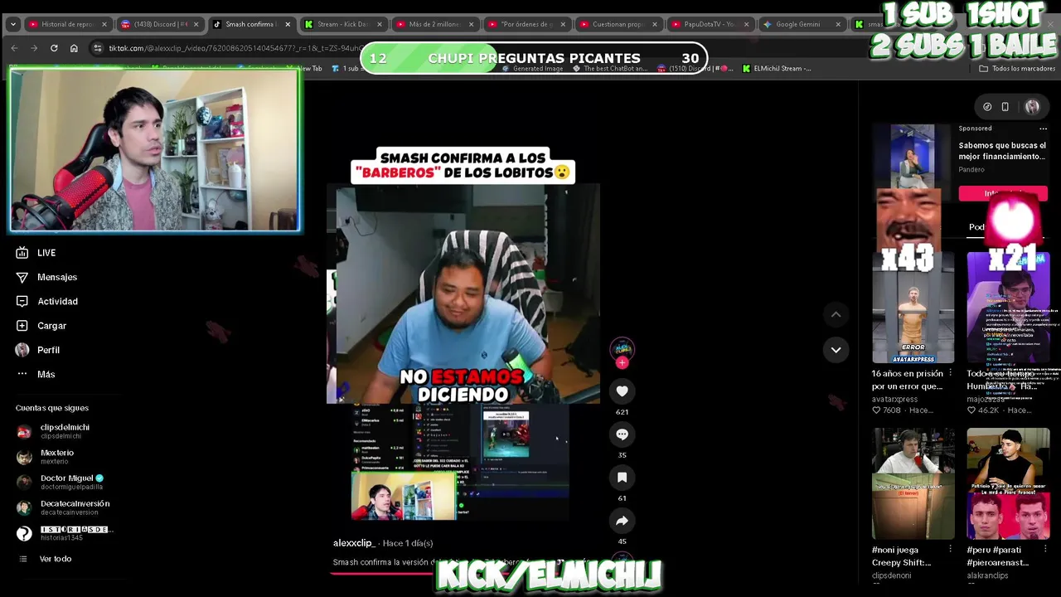Open the '#noni juega Creepy Shift' video thumbnail
Image resolution: width=1061 pixels, height=597 pixels.
913,483
